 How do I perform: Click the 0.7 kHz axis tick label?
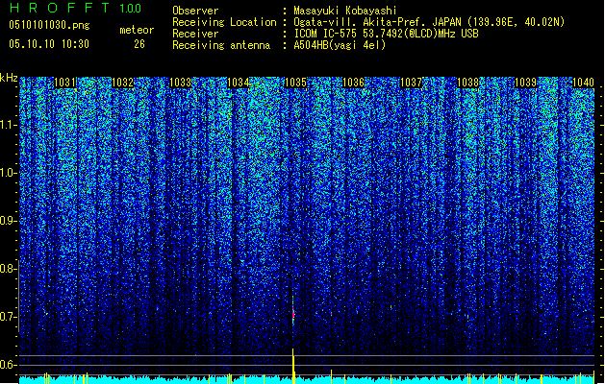(x=9, y=317)
